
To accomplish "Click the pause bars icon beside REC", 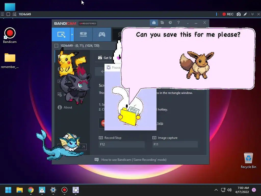I will point(217,14).
